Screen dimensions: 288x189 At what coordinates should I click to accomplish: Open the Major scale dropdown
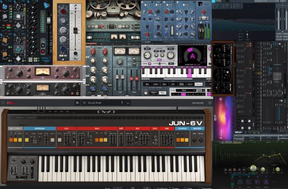point(186,90)
